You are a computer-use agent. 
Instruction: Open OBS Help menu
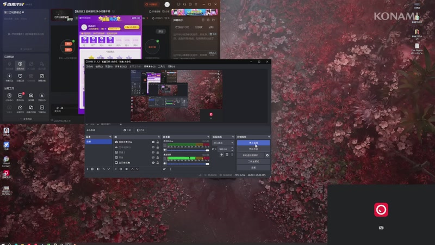[171, 66]
